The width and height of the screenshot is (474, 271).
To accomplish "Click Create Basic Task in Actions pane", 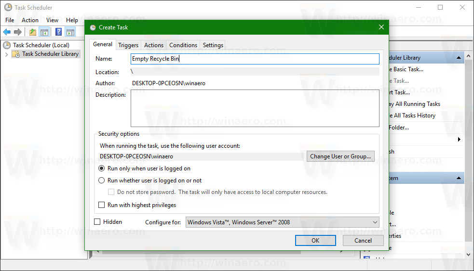I will click(406, 69).
